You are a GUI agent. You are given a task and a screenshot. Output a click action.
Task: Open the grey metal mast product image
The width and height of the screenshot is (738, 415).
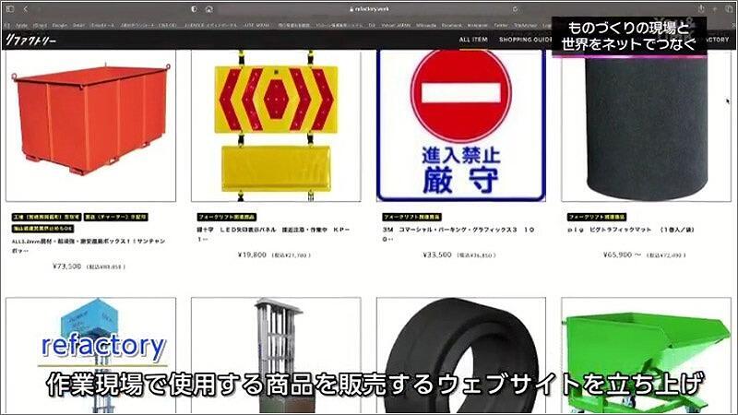[276, 355]
